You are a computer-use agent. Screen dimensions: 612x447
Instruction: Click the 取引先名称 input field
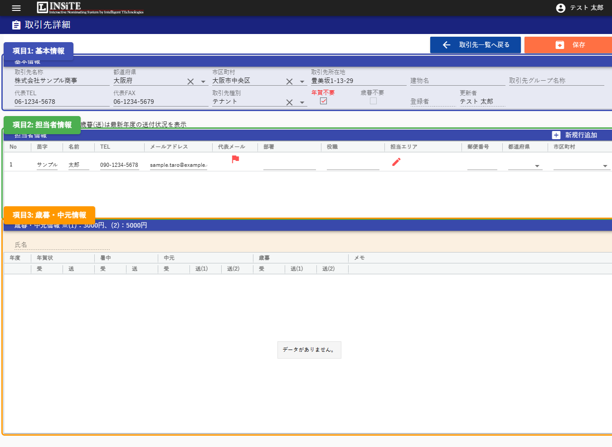[x=62, y=81]
